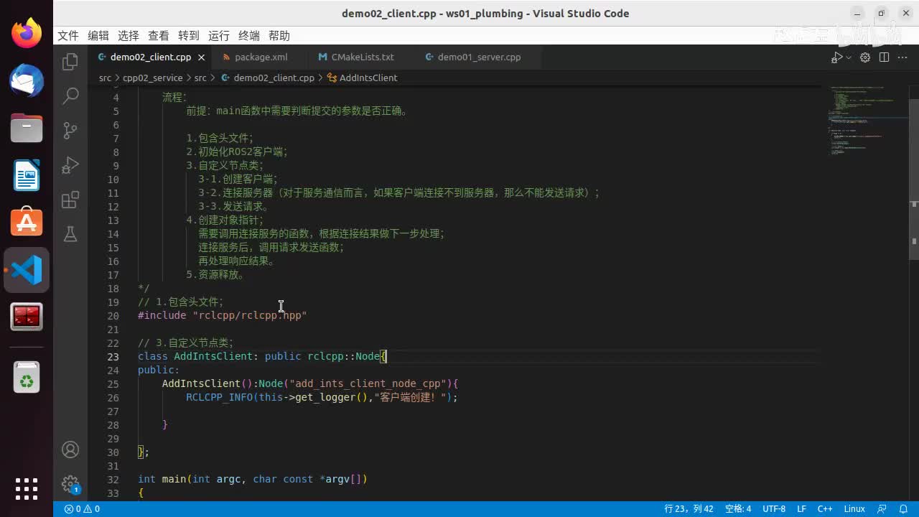
Task: Open the 选择 menu
Action: (129, 36)
